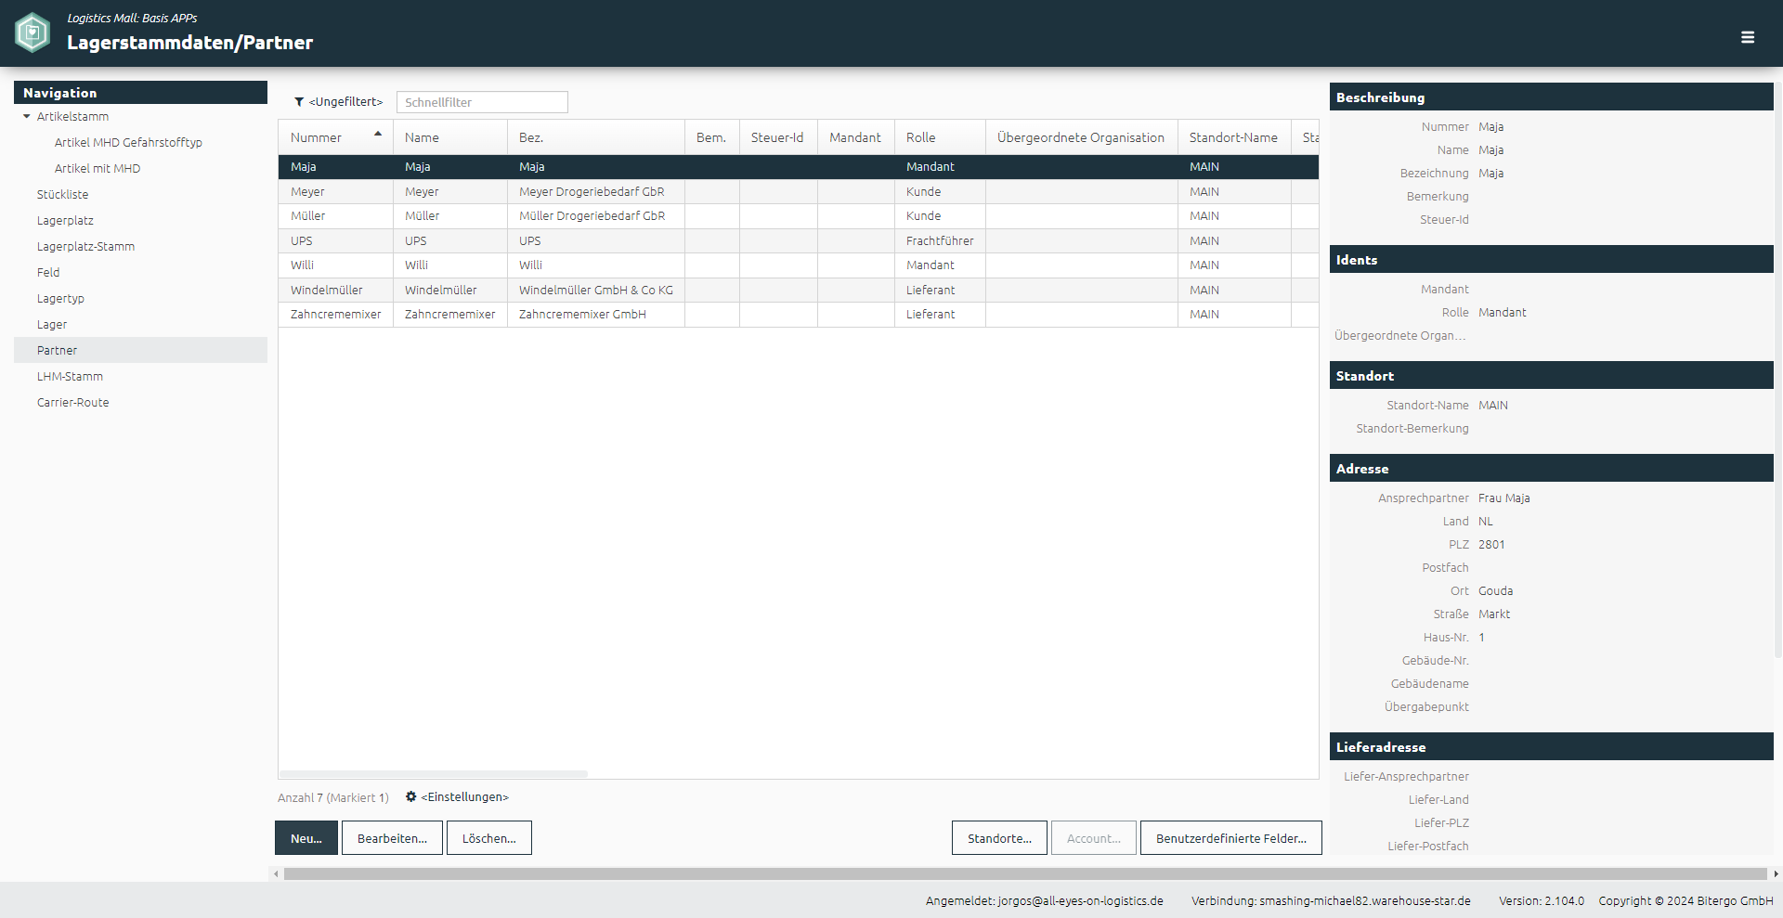Select Lagerplatz in the navigation
The image size is (1783, 918).
point(65,220)
